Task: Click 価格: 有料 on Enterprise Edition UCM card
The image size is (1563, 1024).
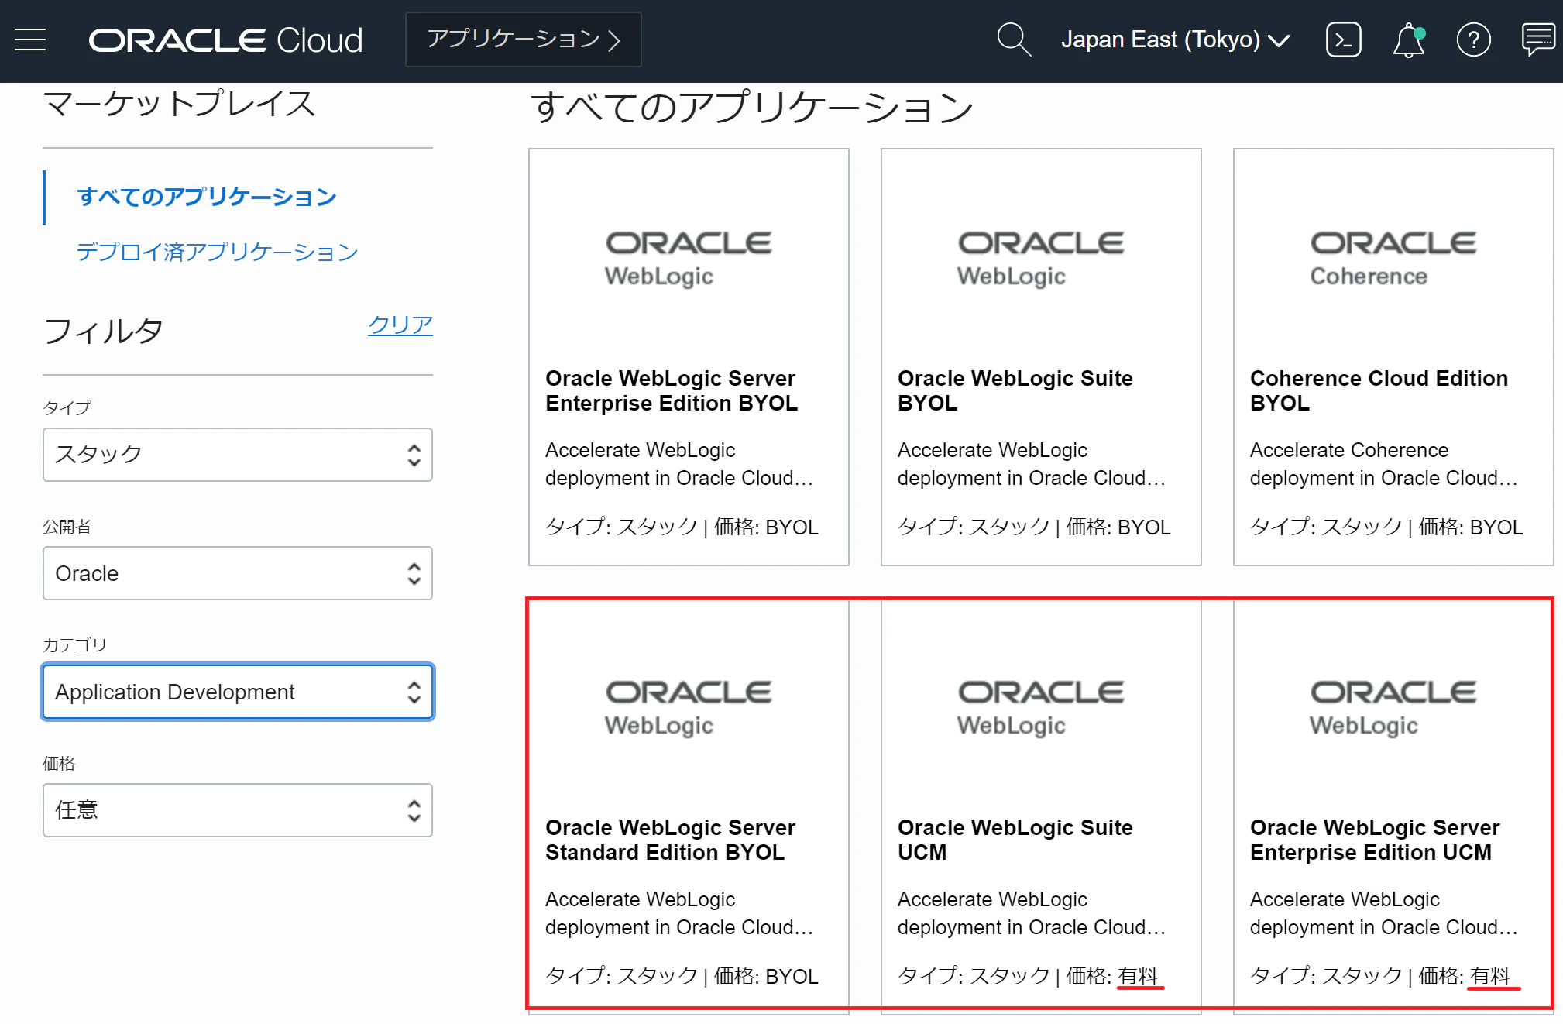Action: tap(1465, 976)
